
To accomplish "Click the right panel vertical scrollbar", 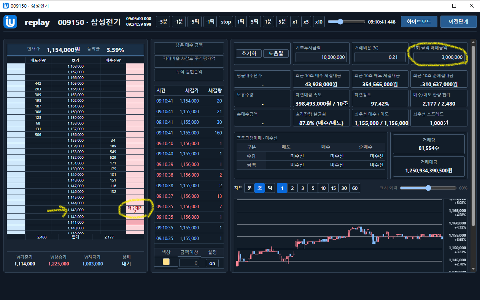I will (473, 136).
